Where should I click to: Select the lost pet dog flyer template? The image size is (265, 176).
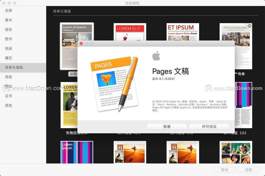[69, 105]
